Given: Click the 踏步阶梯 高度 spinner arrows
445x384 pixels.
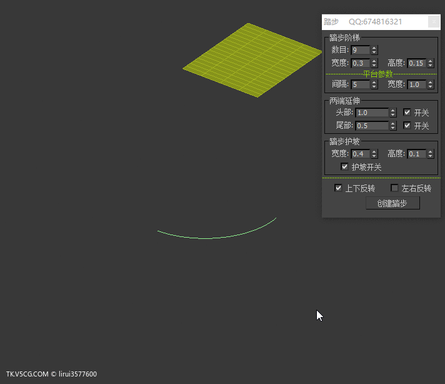Looking at the screenshot, I should [430, 63].
